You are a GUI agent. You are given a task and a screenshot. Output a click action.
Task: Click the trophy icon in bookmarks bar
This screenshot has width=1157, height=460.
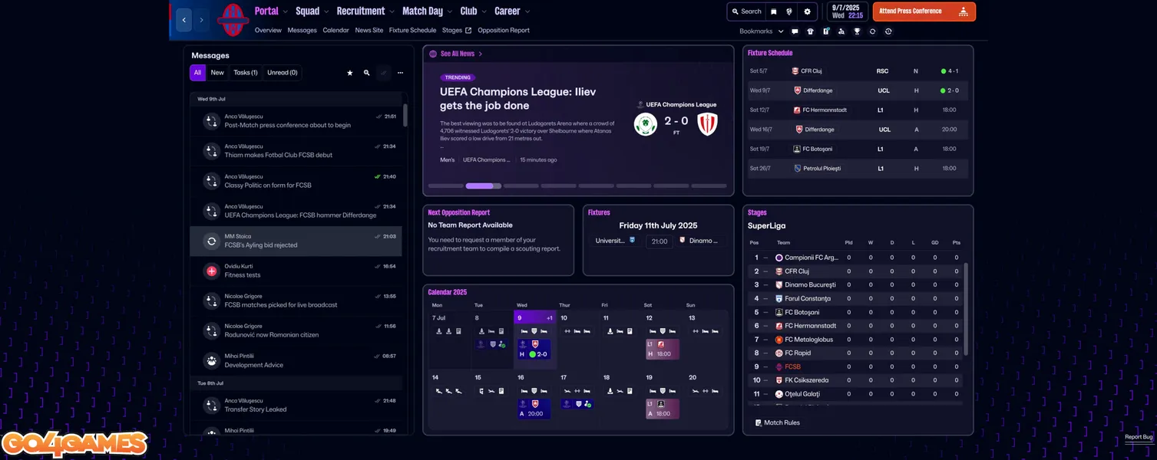click(x=857, y=31)
